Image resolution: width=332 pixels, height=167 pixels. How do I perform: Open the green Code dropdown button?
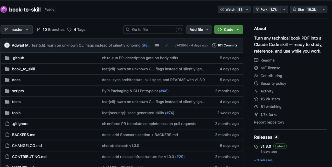229,30
